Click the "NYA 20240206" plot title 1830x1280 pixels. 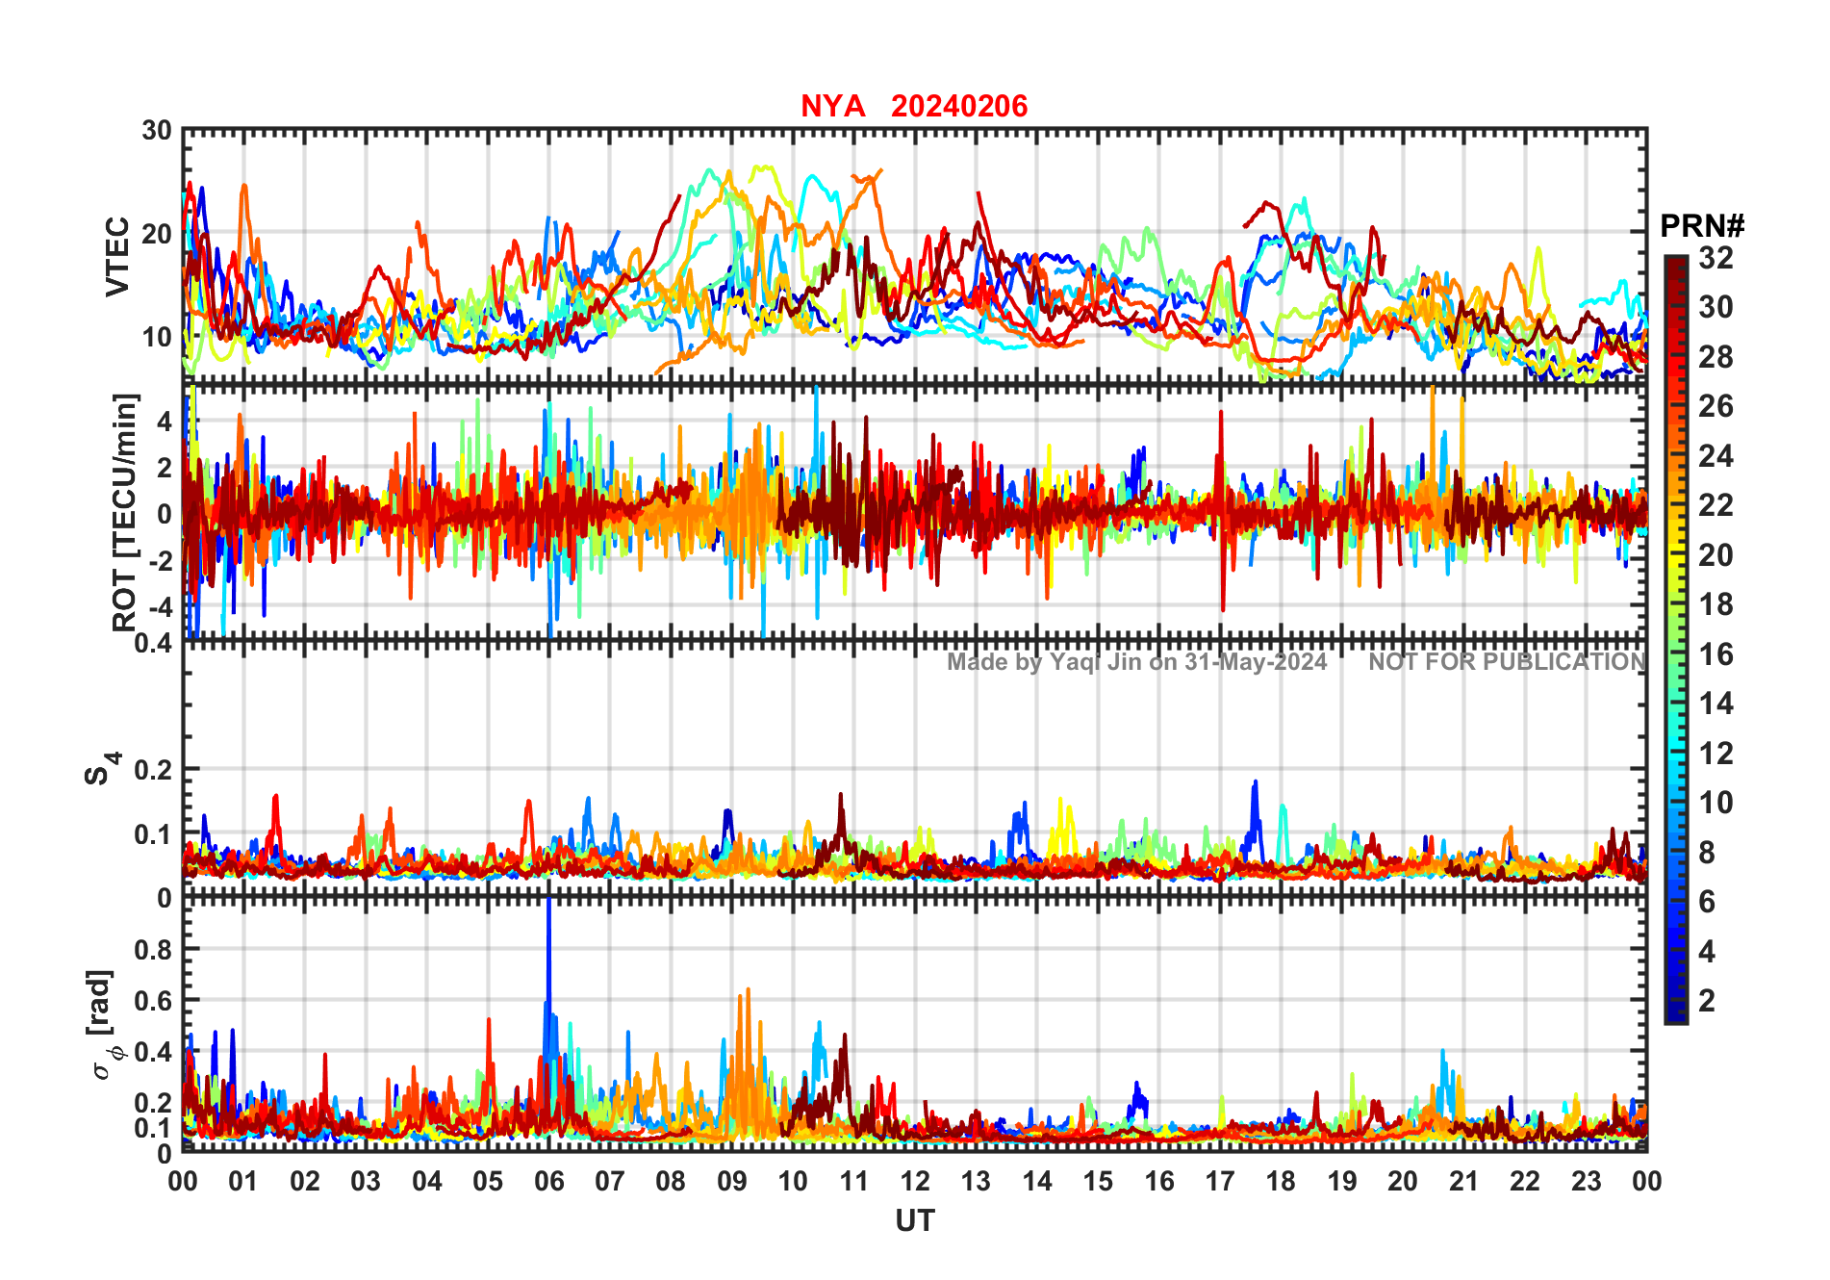[914, 106]
